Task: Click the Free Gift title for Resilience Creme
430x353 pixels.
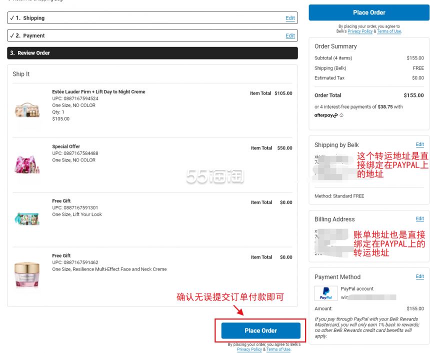Action: [x=61, y=255]
